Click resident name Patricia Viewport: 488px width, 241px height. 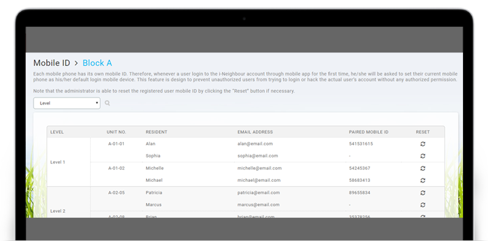154,193
